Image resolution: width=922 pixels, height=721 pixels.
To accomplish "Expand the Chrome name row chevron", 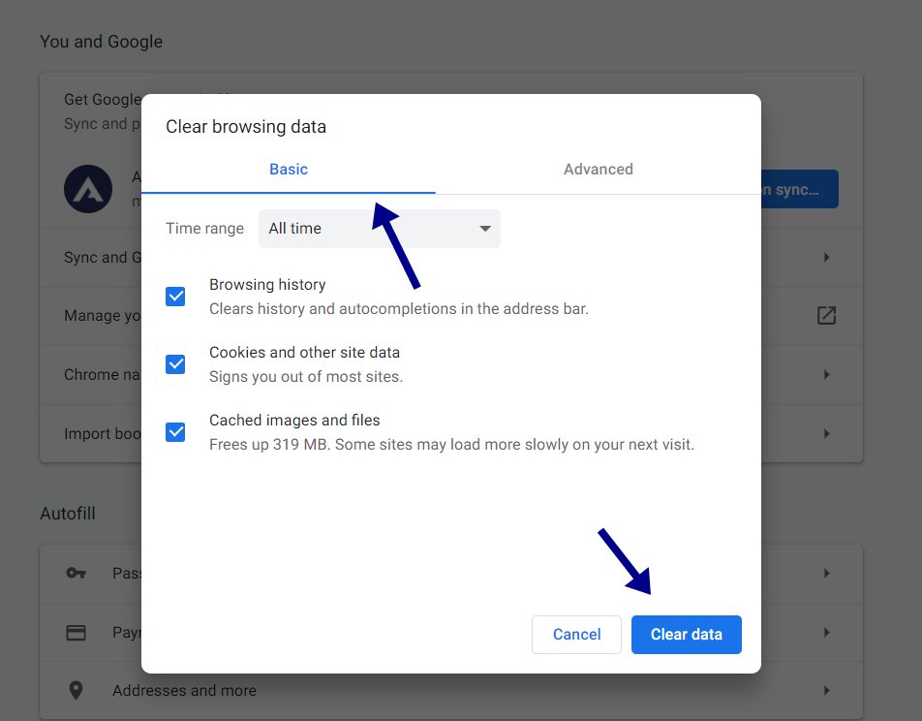I will pyautogui.click(x=825, y=375).
